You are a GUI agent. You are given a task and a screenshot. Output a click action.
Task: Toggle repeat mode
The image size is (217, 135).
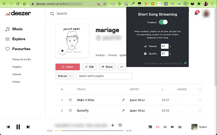157,127
